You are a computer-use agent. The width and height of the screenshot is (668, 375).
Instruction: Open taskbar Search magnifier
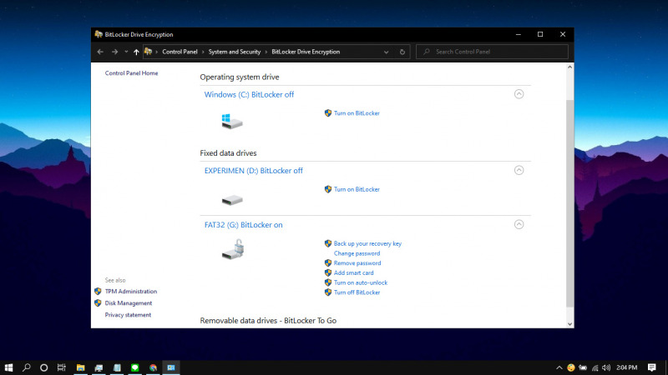click(x=27, y=367)
